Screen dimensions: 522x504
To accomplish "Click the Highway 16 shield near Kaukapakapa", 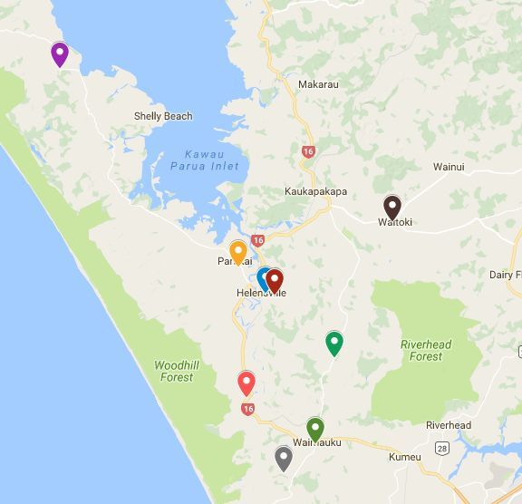I will click(308, 151).
